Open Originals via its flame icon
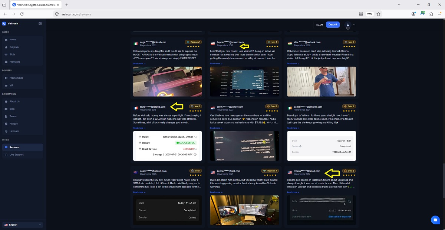This screenshot has height=230, width=445. pos(6,47)
